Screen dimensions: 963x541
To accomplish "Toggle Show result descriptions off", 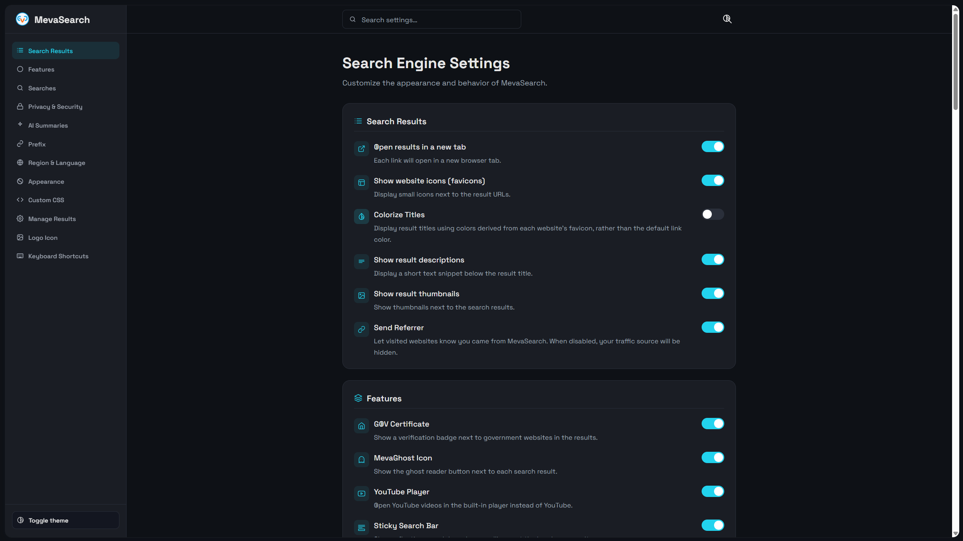I will pyautogui.click(x=713, y=259).
